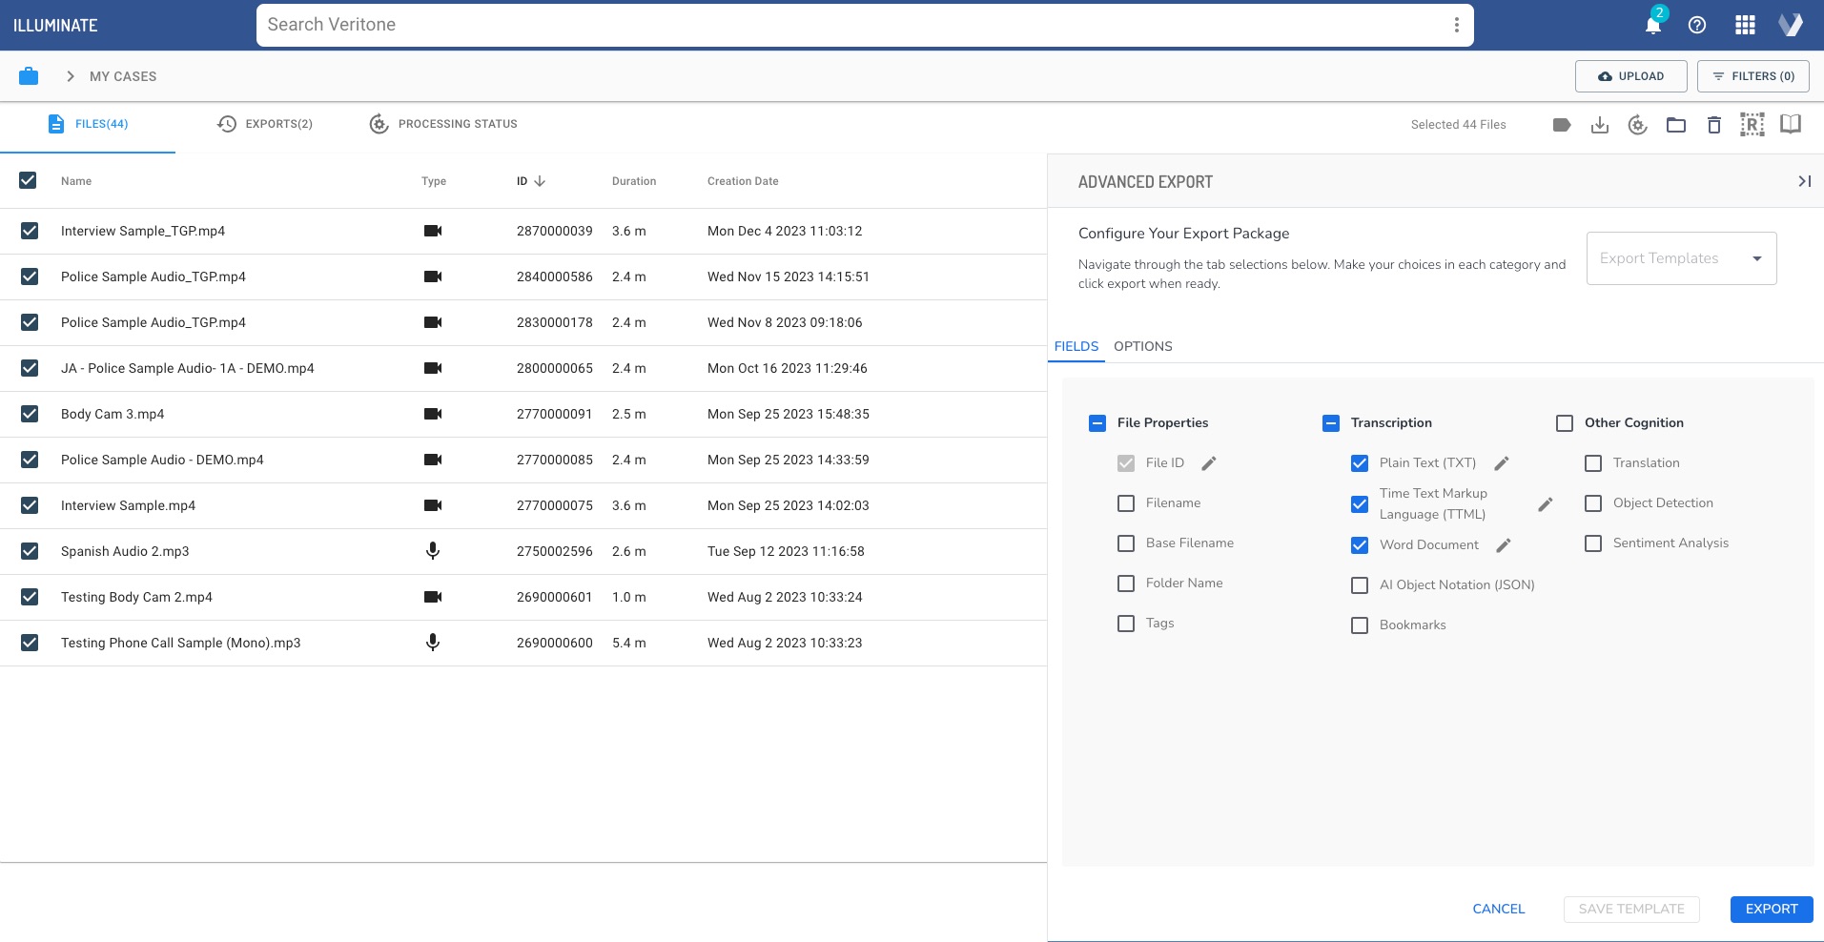The width and height of the screenshot is (1824, 942).
Task: Click the move to folder icon
Action: click(1676, 124)
